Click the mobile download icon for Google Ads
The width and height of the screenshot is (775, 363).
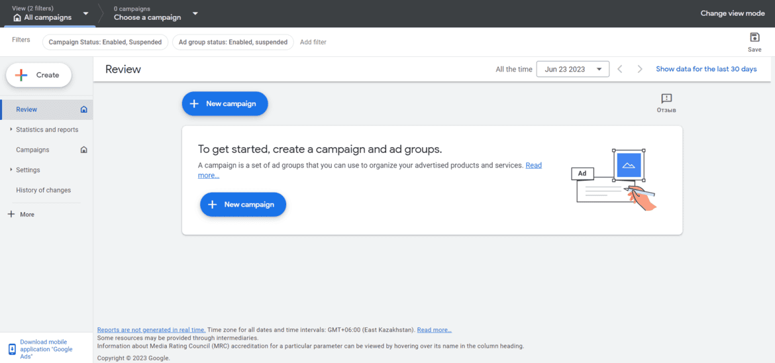[x=13, y=349]
